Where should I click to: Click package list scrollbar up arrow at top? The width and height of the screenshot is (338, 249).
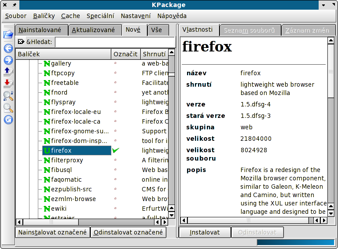pos(172,52)
